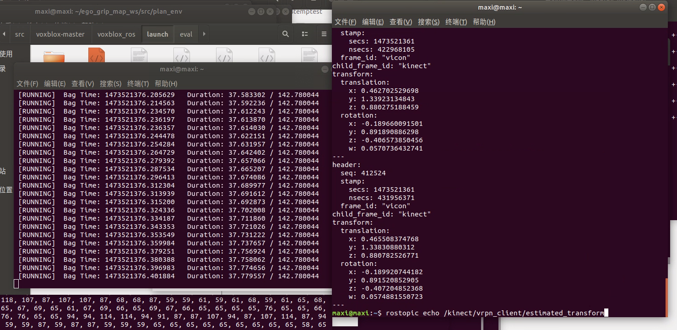Open the 查看(V) menu in the right terminal
677x330 pixels.
[401, 22]
